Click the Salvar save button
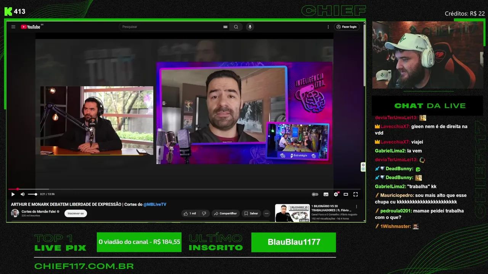The height and width of the screenshot is (274, 488). click(251, 213)
